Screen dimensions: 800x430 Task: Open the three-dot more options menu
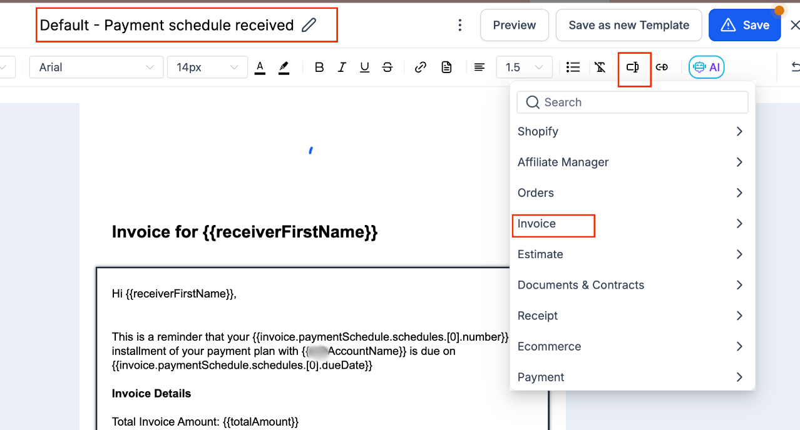[460, 25]
